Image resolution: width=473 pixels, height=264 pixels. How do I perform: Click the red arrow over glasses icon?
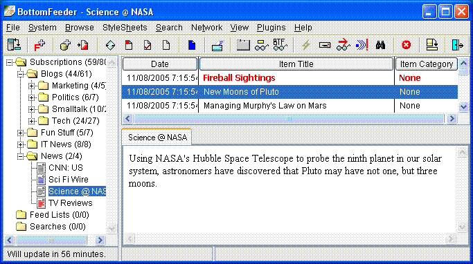[x=343, y=45]
